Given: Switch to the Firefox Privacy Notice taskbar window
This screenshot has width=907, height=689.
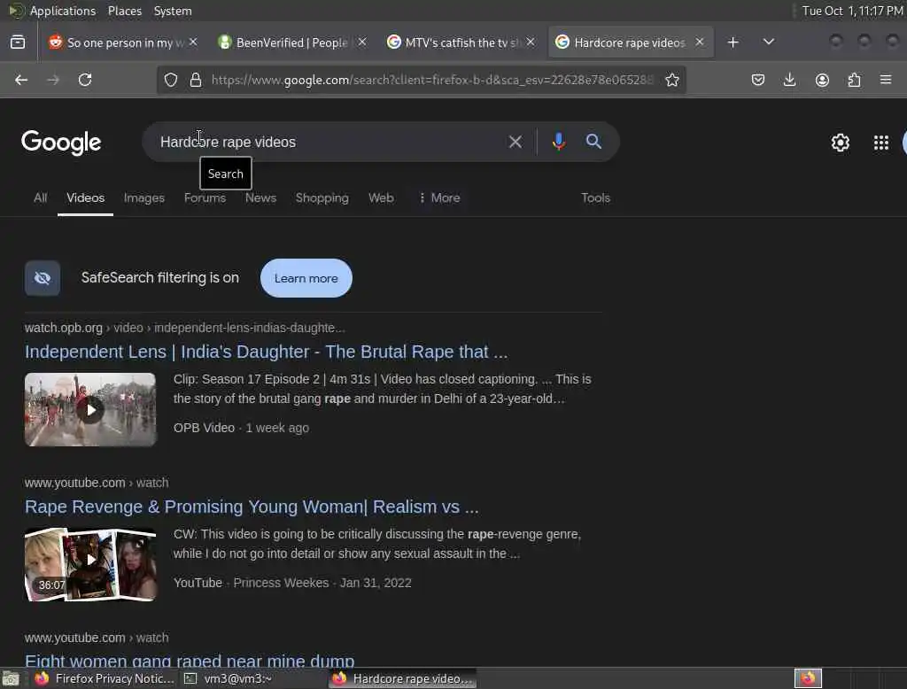Looking at the screenshot, I should [105, 678].
